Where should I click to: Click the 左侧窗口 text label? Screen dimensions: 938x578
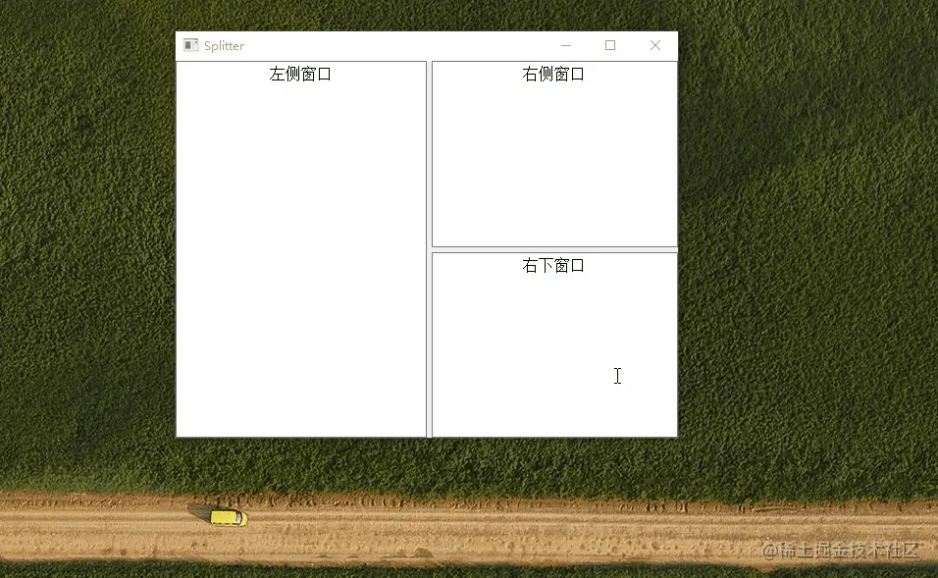coord(301,74)
